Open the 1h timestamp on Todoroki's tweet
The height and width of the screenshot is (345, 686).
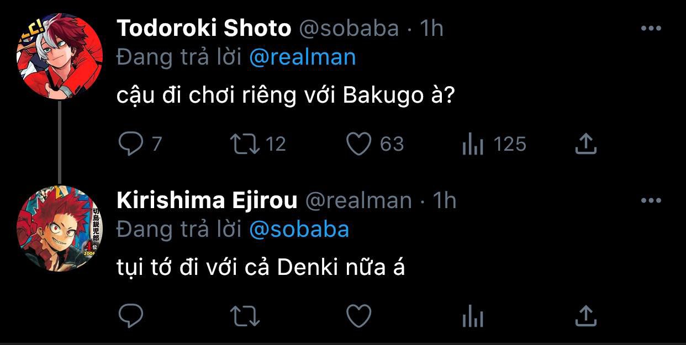click(432, 29)
